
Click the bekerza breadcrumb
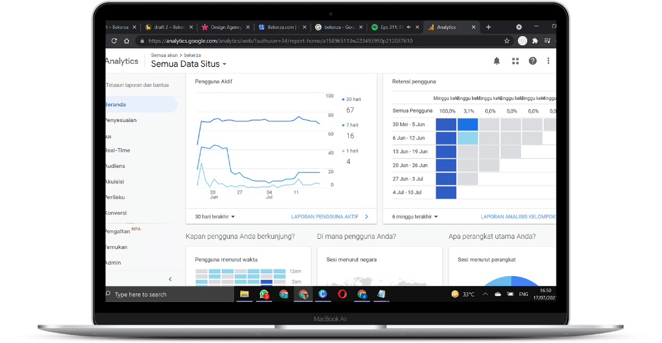point(192,55)
